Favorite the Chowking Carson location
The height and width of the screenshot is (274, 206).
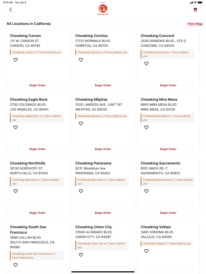15,60
